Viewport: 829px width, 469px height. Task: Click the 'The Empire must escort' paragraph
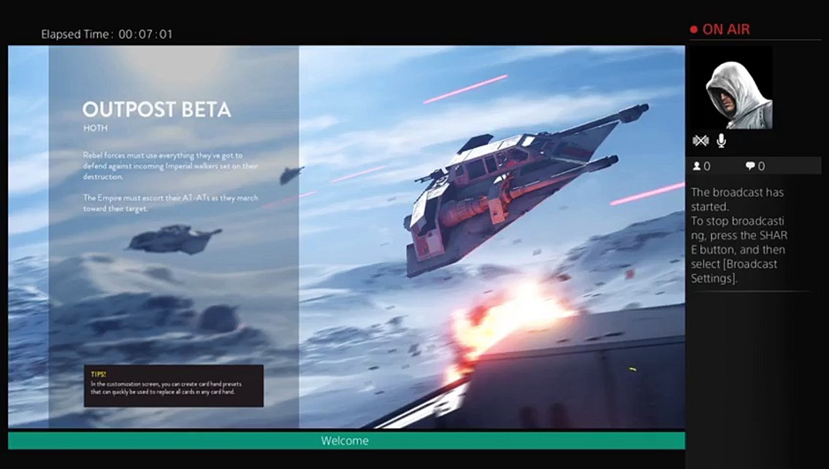(x=171, y=203)
